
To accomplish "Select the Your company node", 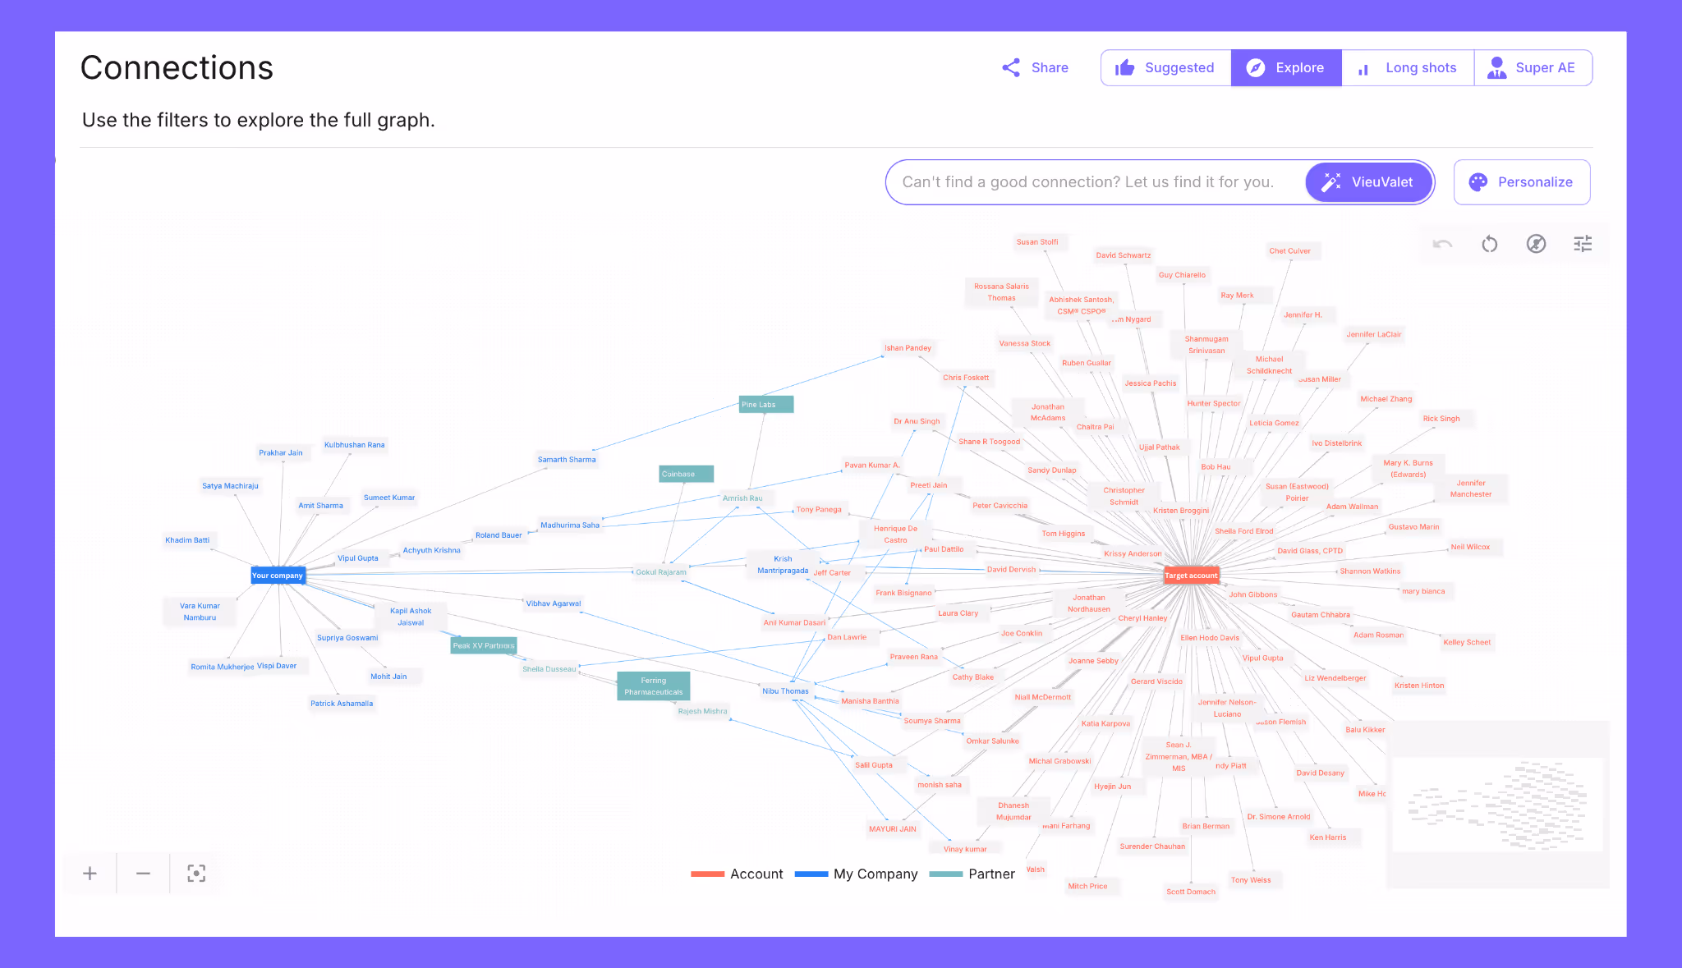I will pyautogui.click(x=278, y=576).
